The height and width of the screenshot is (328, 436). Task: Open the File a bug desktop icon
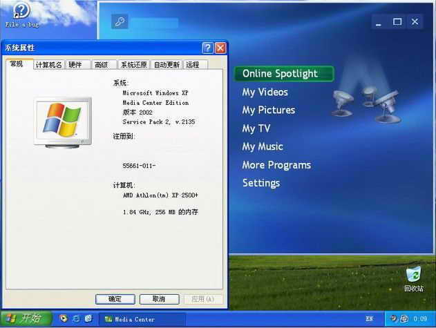(x=21, y=11)
